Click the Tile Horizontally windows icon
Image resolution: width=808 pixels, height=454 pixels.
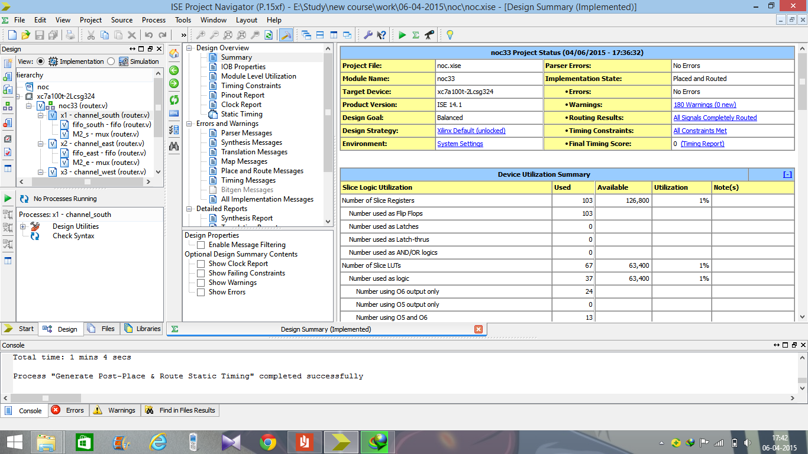(320, 35)
